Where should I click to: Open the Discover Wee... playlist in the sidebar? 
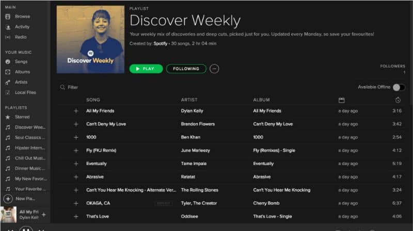pos(30,127)
